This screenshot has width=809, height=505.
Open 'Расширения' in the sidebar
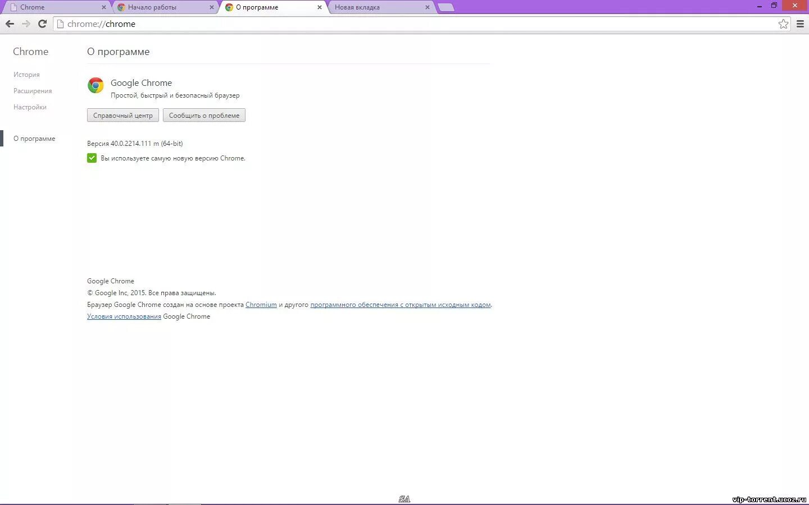pyautogui.click(x=33, y=91)
